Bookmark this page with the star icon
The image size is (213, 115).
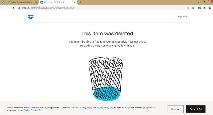coord(193,8)
